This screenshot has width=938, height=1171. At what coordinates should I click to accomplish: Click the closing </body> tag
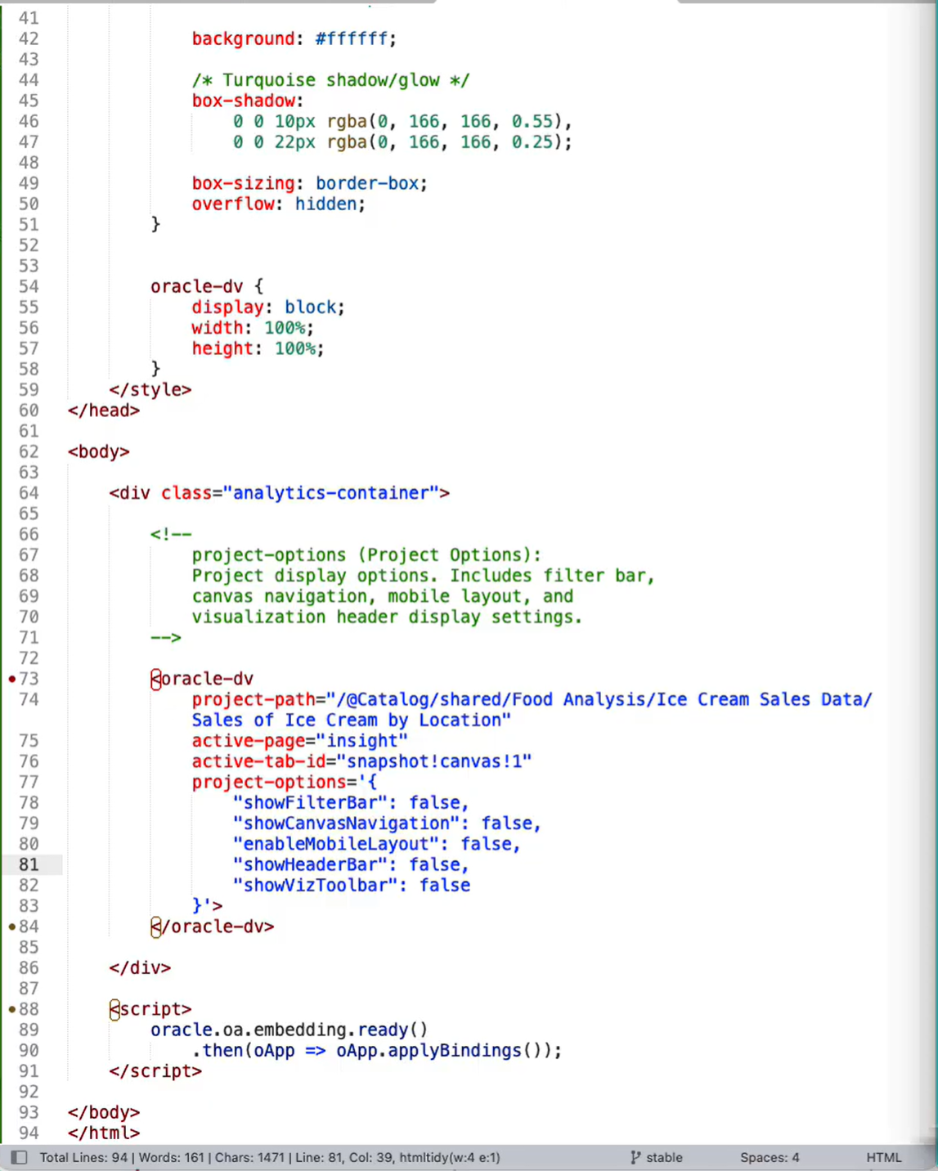tap(104, 1112)
